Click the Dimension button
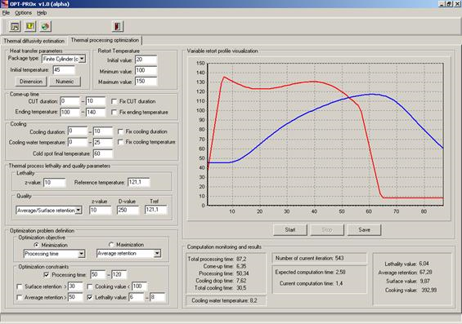The width and height of the screenshot is (462, 324). pyautogui.click(x=31, y=82)
